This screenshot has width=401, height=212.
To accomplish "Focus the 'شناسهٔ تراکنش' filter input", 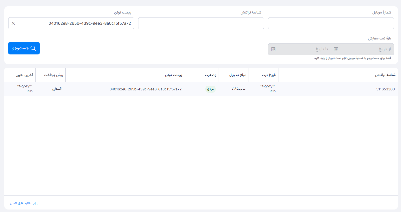I will pyautogui.click(x=201, y=23).
